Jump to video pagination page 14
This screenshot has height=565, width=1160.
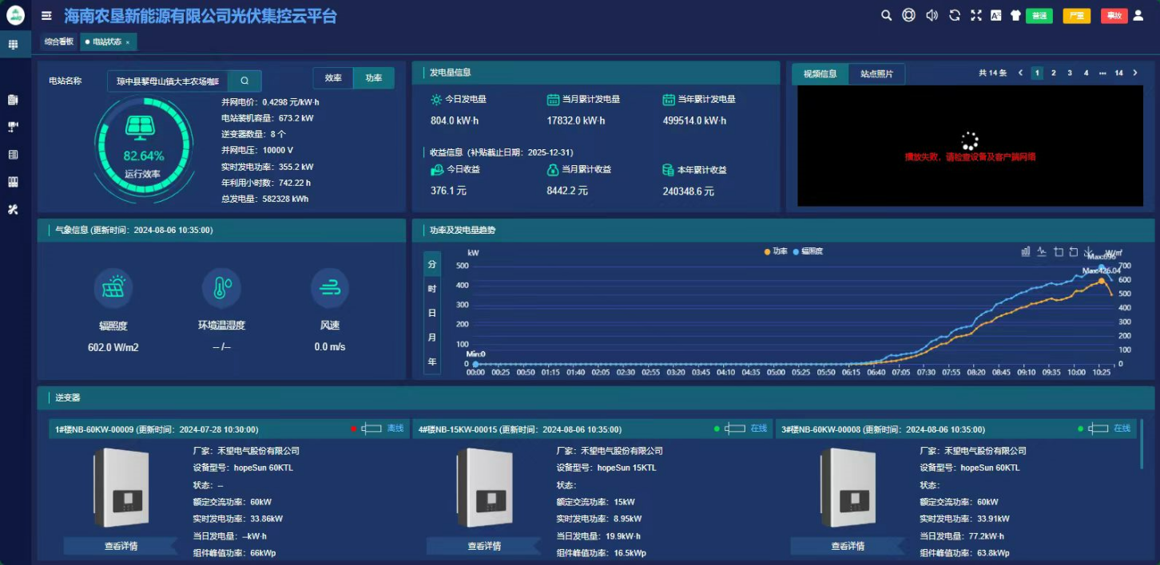coord(1118,73)
